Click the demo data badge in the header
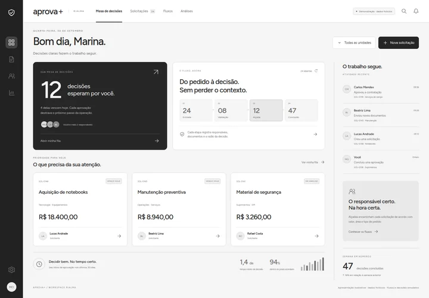The image size is (429, 298). coord(374,11)
